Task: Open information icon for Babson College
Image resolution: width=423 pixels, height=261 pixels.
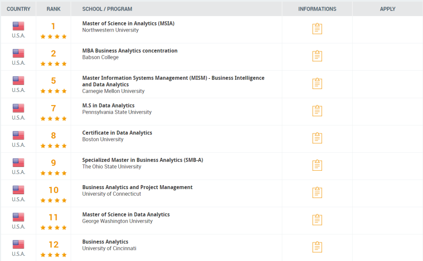Action: (317, 56)
